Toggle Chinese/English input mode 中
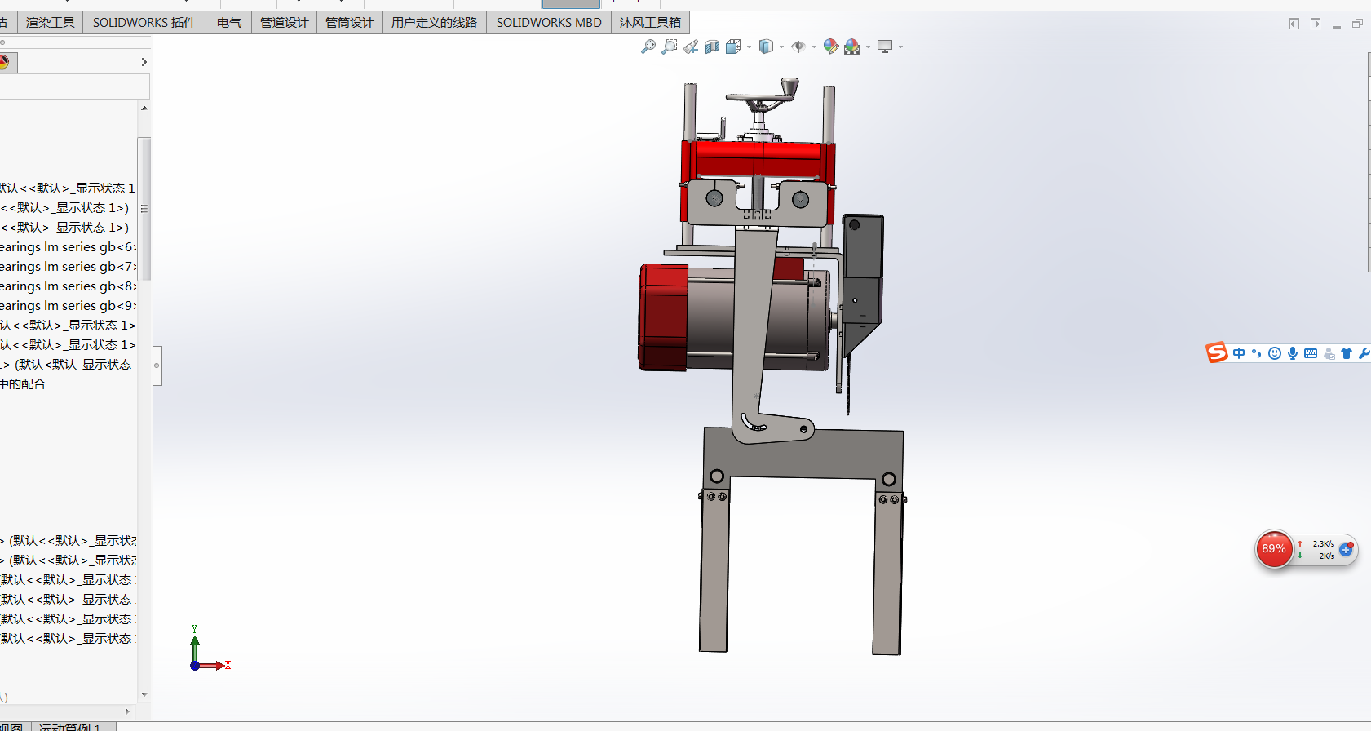The width and height of the screenshot is (1371, 731). pos(1240,353)
